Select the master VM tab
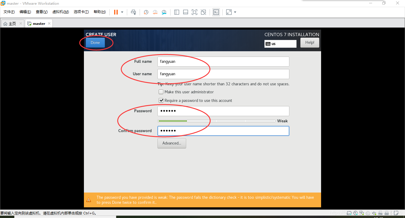Screen dimensions: 405x218 pyautogui.click(x=39, y=24)
